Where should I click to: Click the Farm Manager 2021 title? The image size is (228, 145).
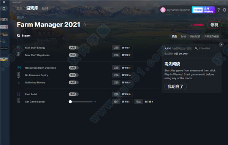[x=48, y=25]
